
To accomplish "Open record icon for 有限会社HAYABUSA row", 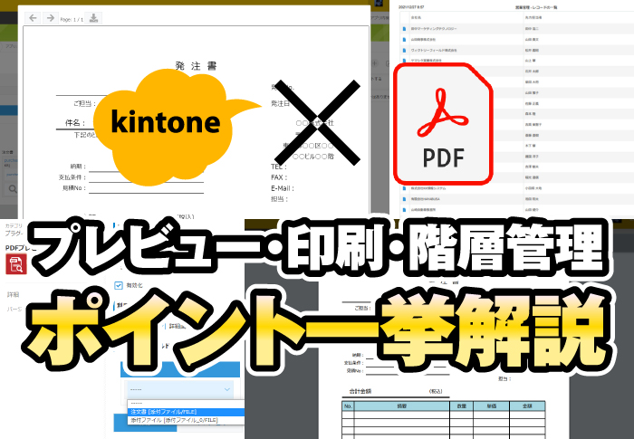I will pos(404,199).
